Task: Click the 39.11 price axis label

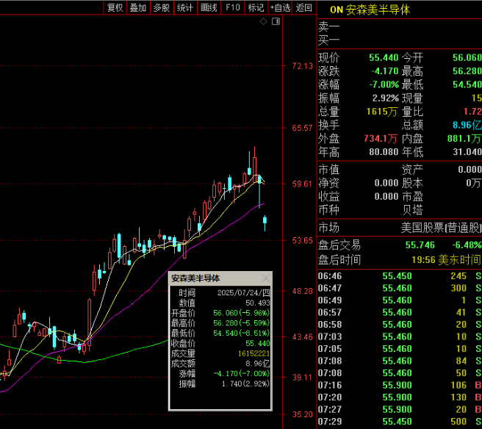Action: (x=302, y=377)
